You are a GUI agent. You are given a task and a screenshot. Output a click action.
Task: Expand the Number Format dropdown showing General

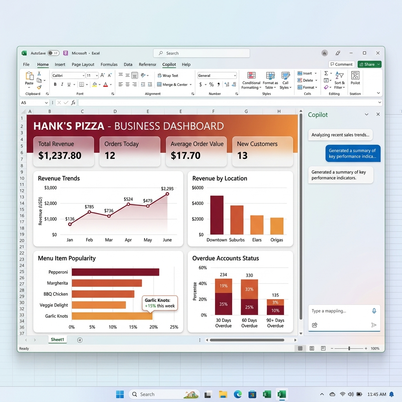click(x=217, y=75)
